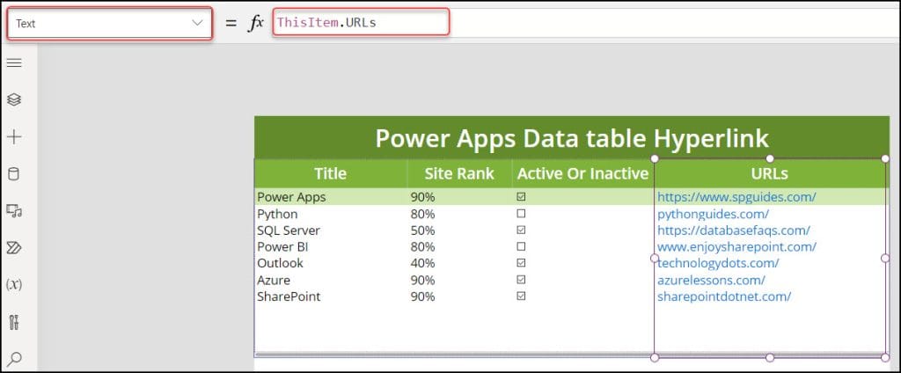Click the Insert plus icon

(14, 136)
